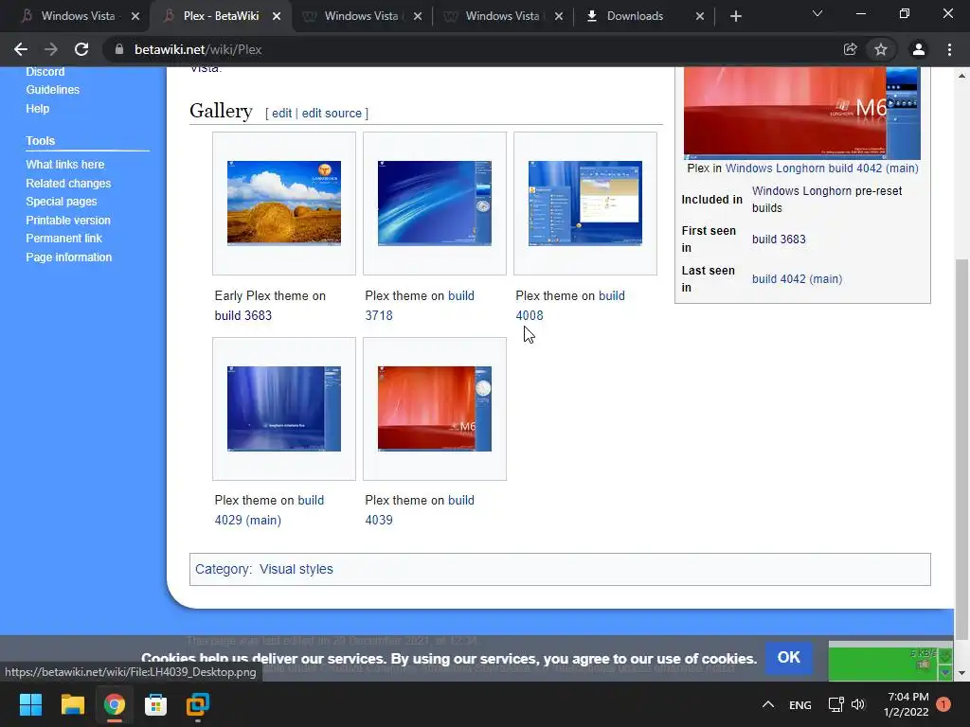Open Printable version link
The image size is (970, 727).
[x=68, y=220]
